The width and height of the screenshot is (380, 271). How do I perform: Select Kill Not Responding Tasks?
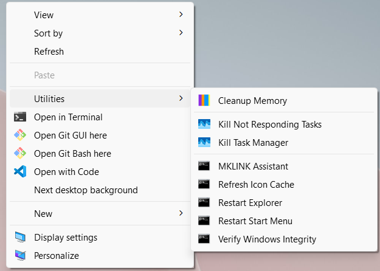click(x=284, y=124)
